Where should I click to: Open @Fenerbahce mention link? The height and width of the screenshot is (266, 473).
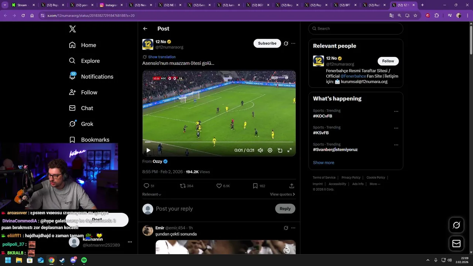coord(353,76)
